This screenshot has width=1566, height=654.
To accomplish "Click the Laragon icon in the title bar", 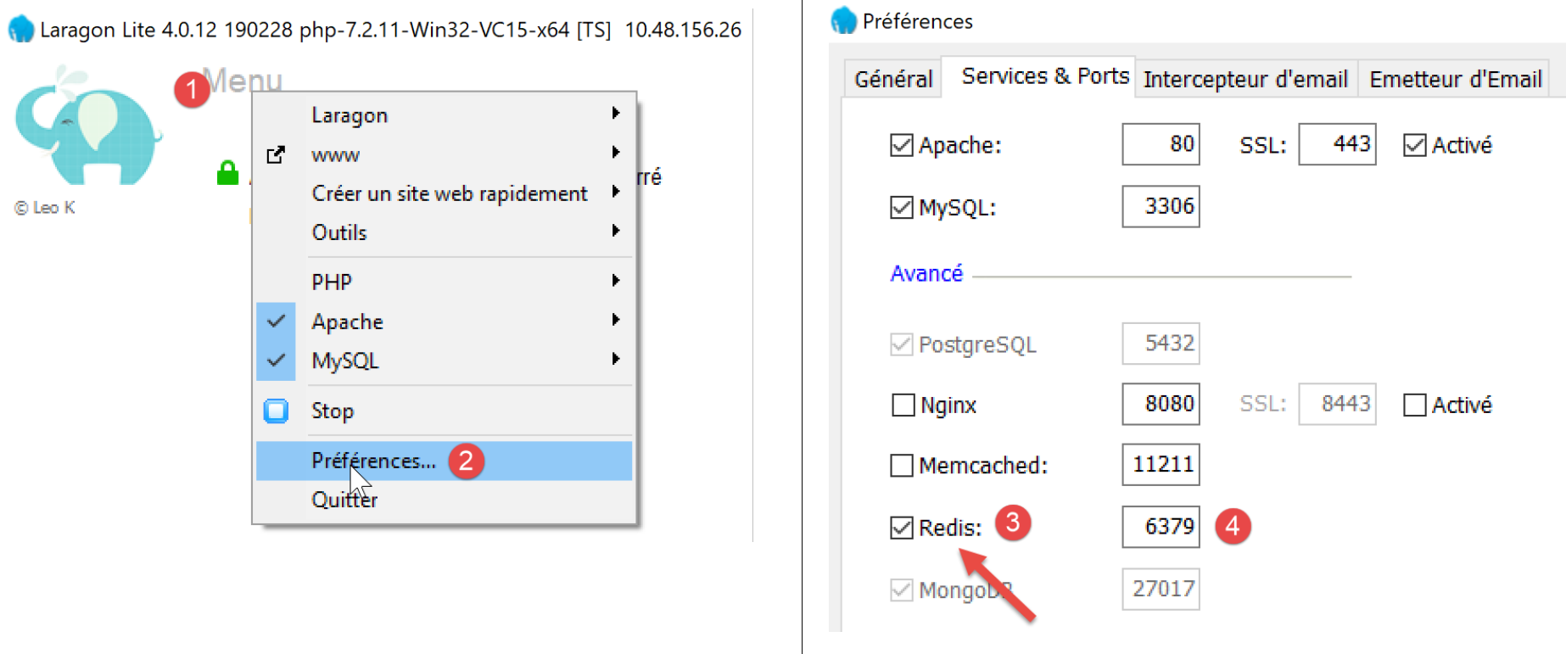I will click(20, 30).
